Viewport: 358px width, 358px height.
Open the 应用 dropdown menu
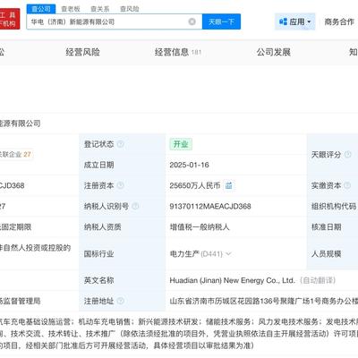point(294,21)
